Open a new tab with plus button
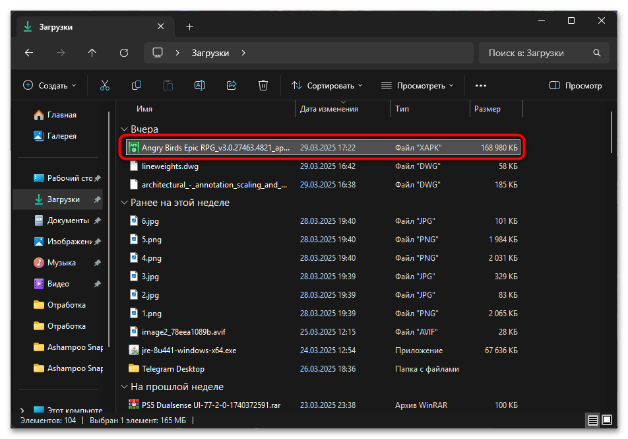The width and height of the screenshot is (628, 439). [x=190, y=27]
